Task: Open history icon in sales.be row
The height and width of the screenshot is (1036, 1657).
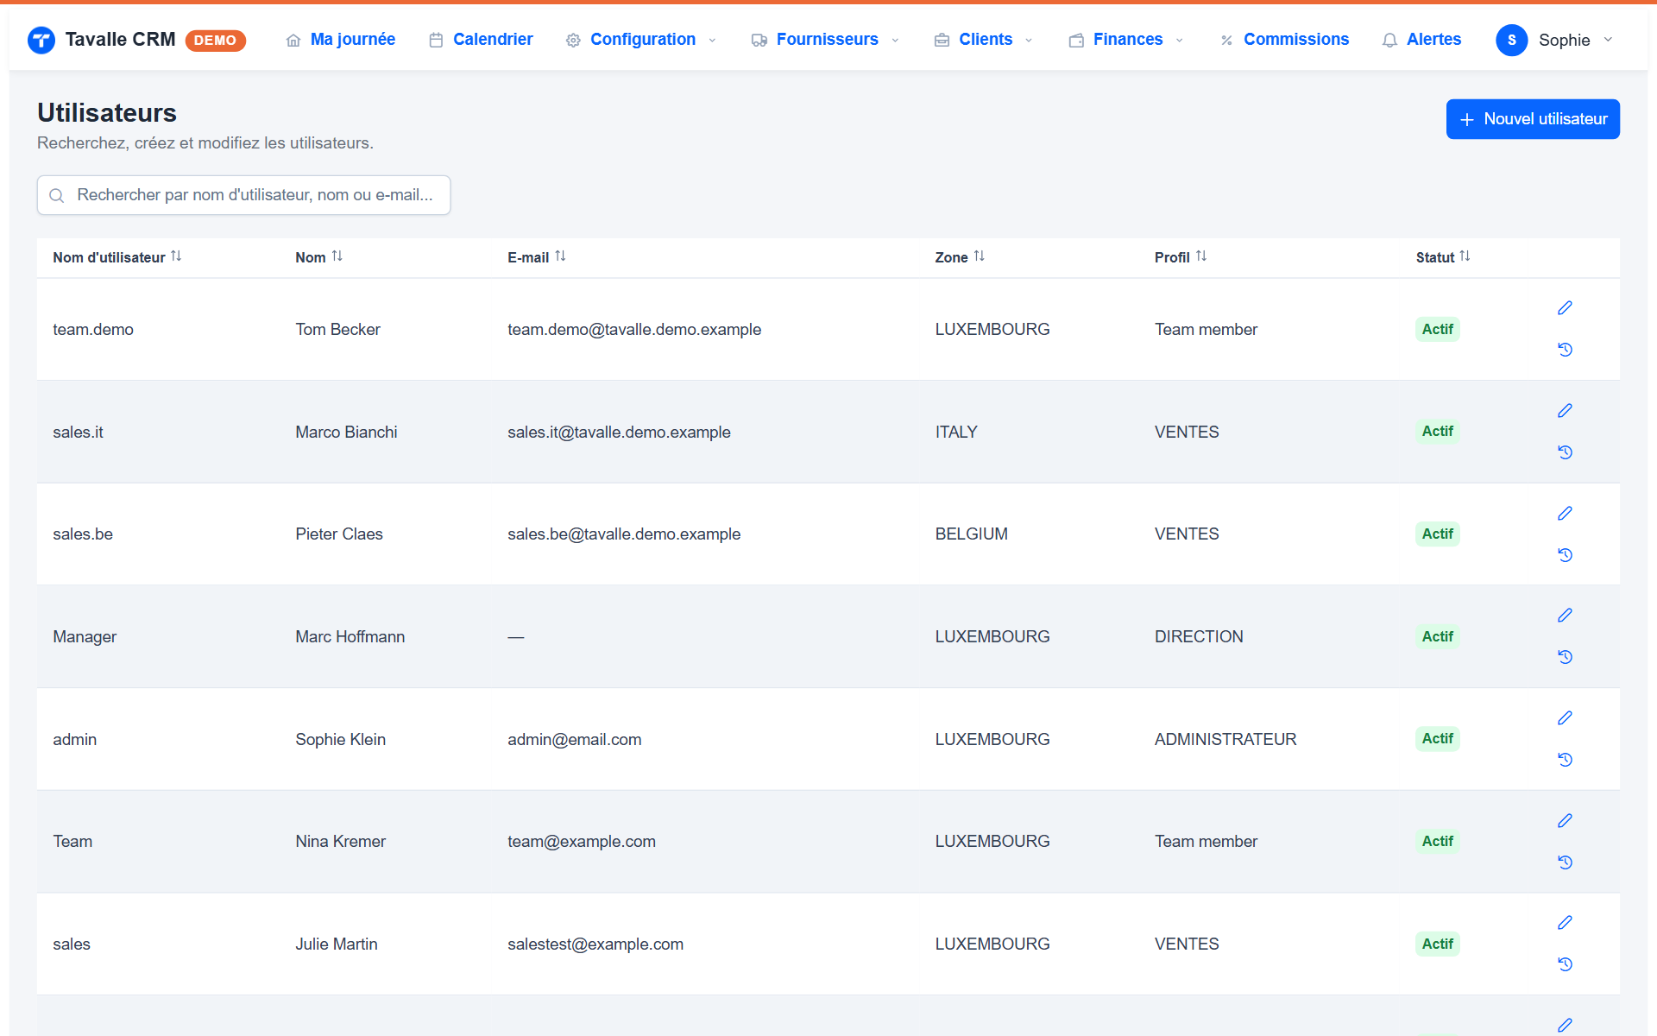Action: click(1565, 555)
